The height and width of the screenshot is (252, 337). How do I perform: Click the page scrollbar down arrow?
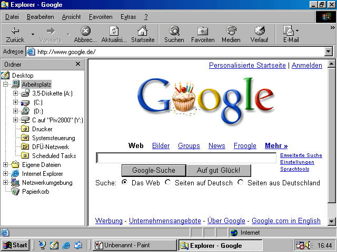331,221
